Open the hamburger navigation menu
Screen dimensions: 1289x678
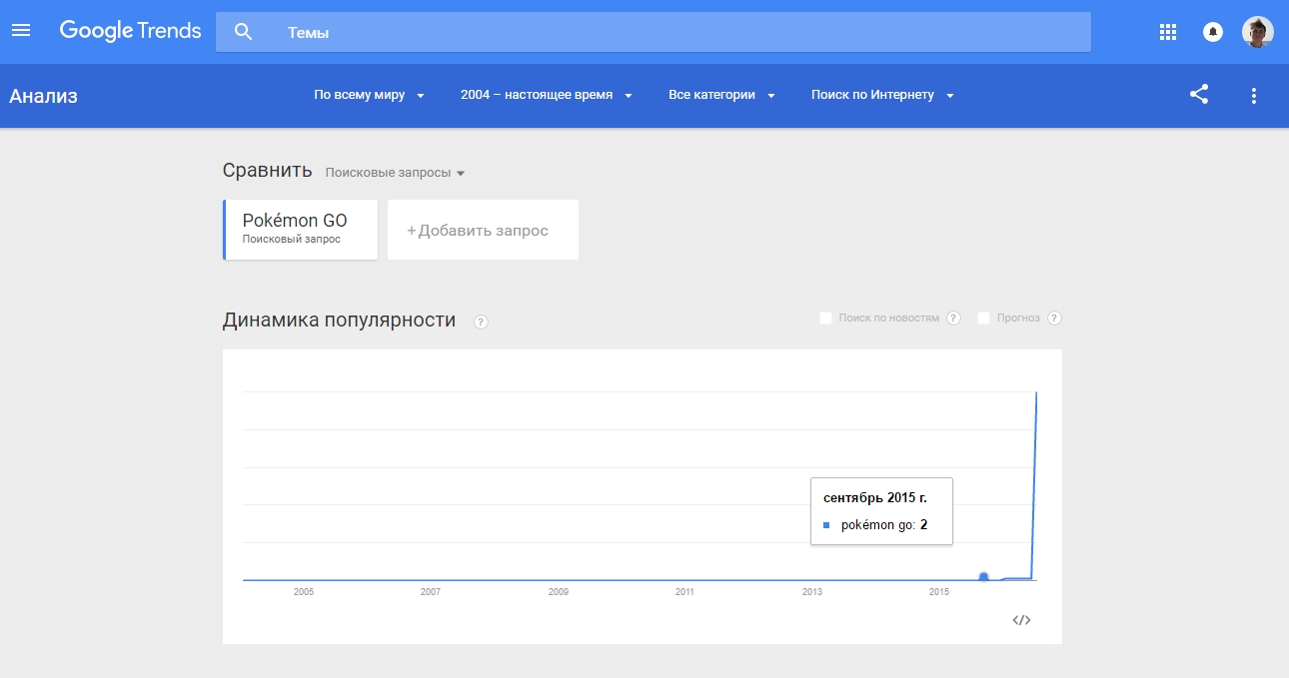coord(21,31)
